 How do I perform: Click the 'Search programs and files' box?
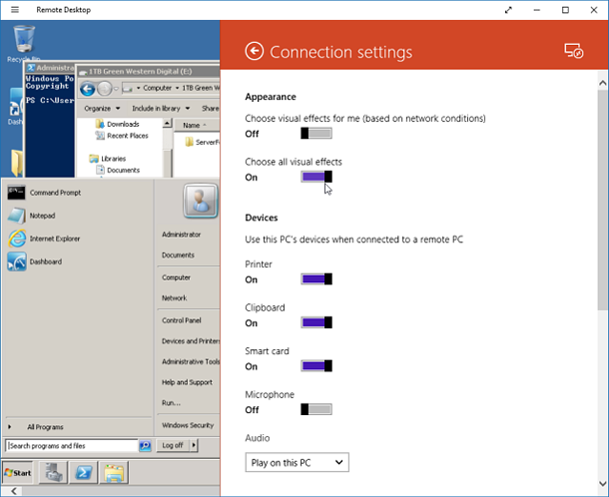point(72,445)
